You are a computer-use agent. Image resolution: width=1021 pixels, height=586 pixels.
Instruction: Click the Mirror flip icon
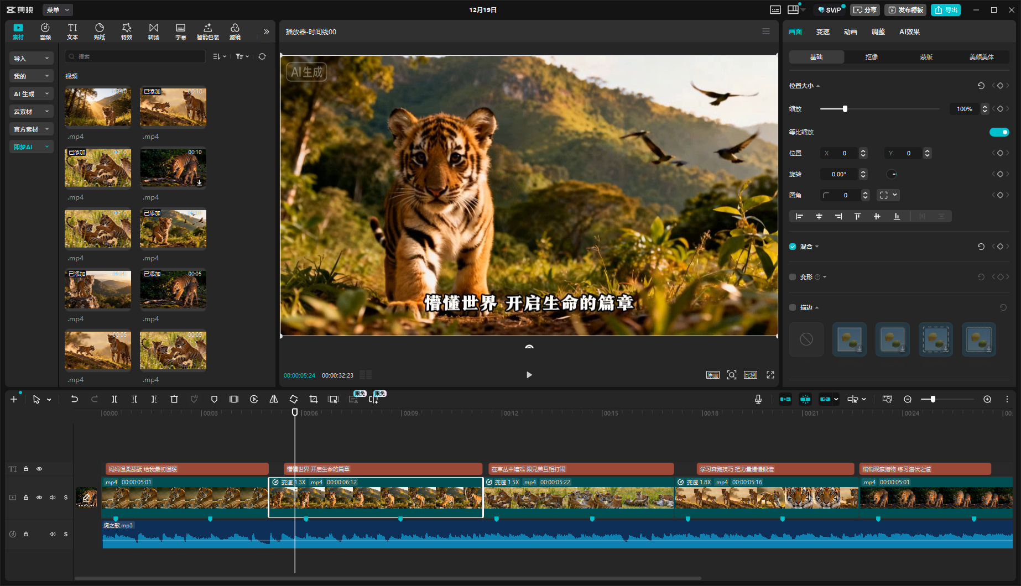point(274,399)
